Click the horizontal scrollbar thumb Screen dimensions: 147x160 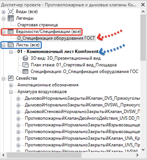click(44, 155)
